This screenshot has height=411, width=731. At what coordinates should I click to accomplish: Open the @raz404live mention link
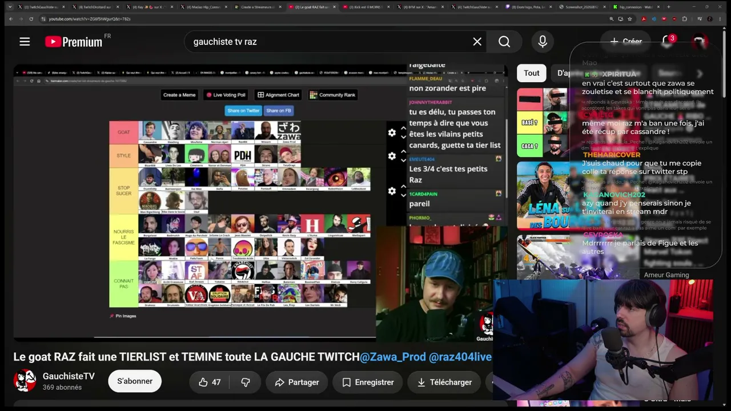[x=460, y=357]
